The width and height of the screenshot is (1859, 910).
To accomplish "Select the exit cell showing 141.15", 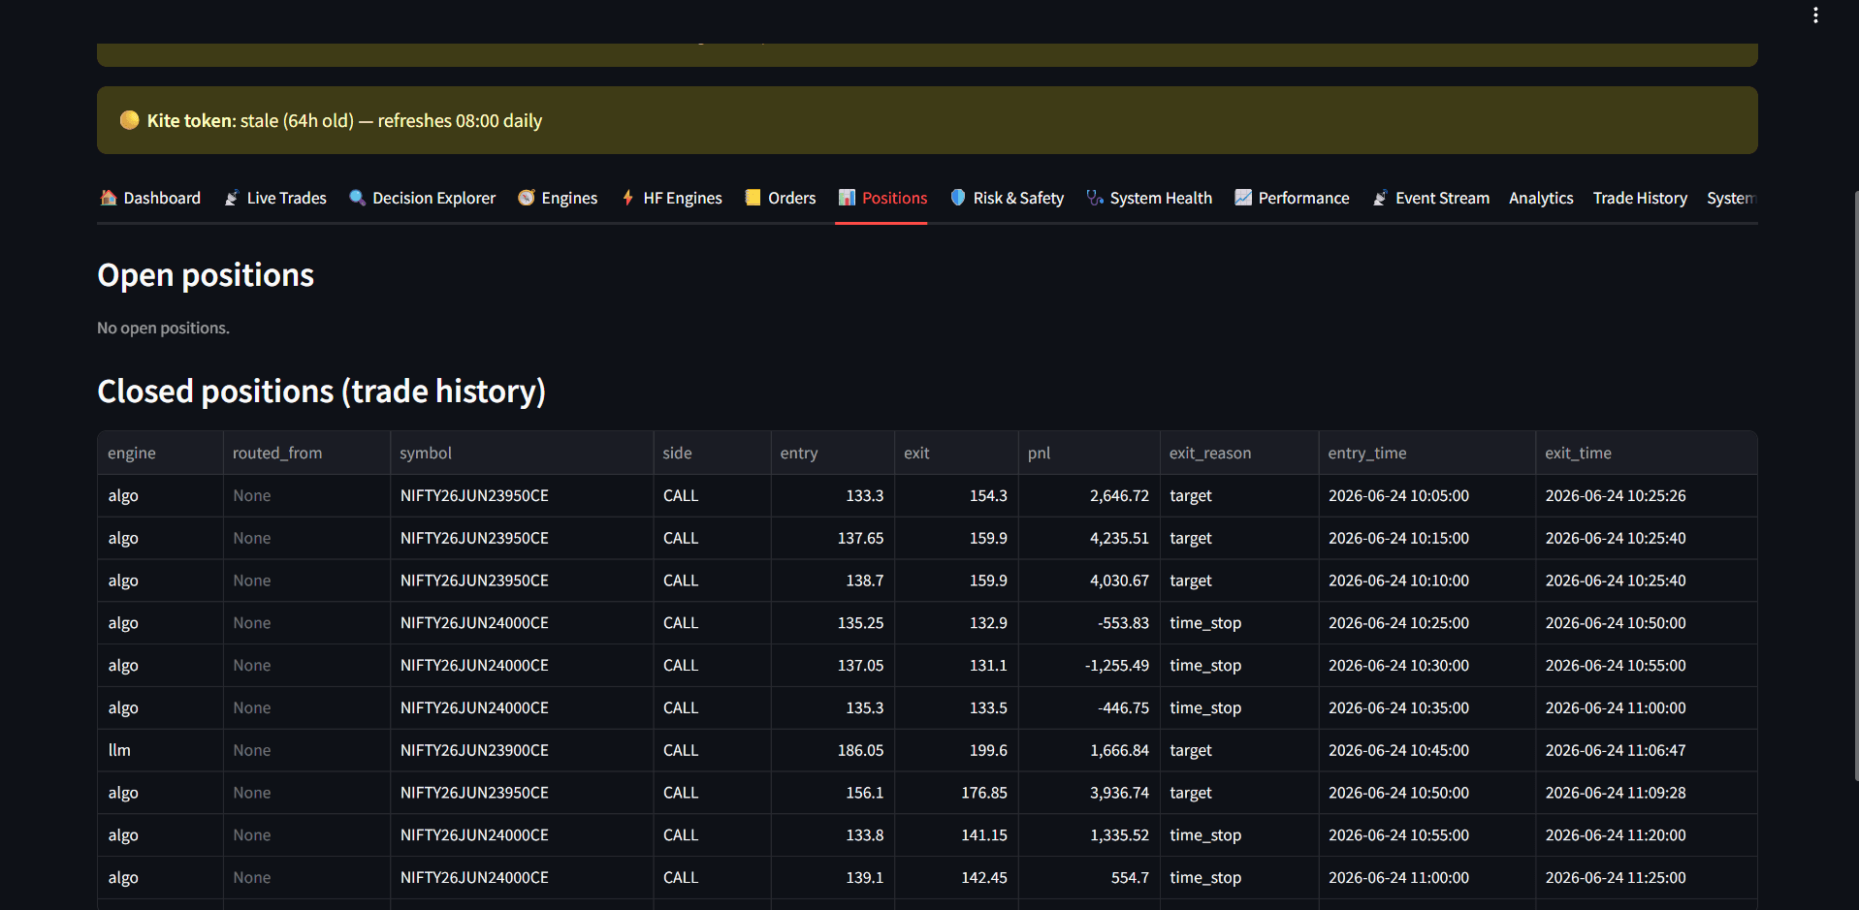I will pos(956,834).
